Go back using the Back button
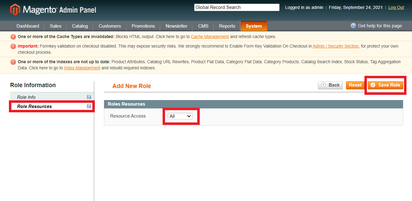The width and height of the screenshot is (412, 201). click(330, 85)
